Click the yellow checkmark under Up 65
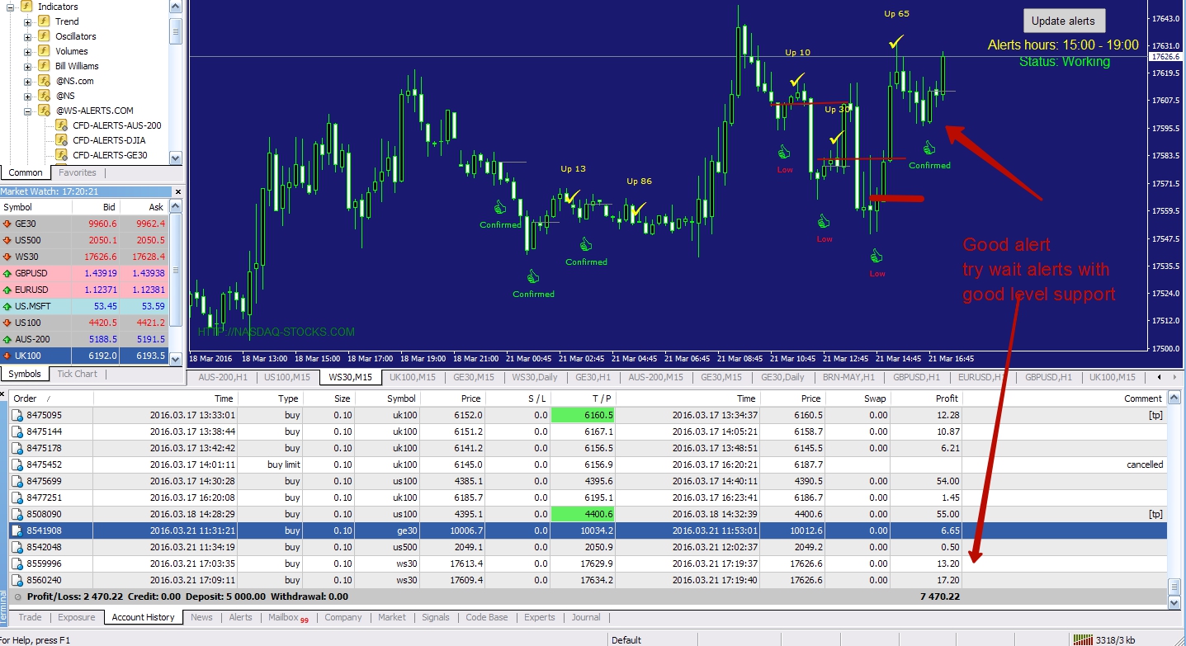Image resolution: width=1186 pixels, height=646 pixels. point(895,41)
